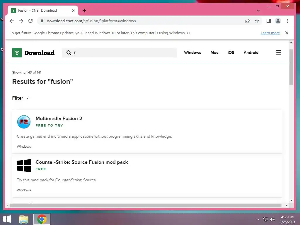
Task: Share this page using the share icon
Action: (248, 21)
